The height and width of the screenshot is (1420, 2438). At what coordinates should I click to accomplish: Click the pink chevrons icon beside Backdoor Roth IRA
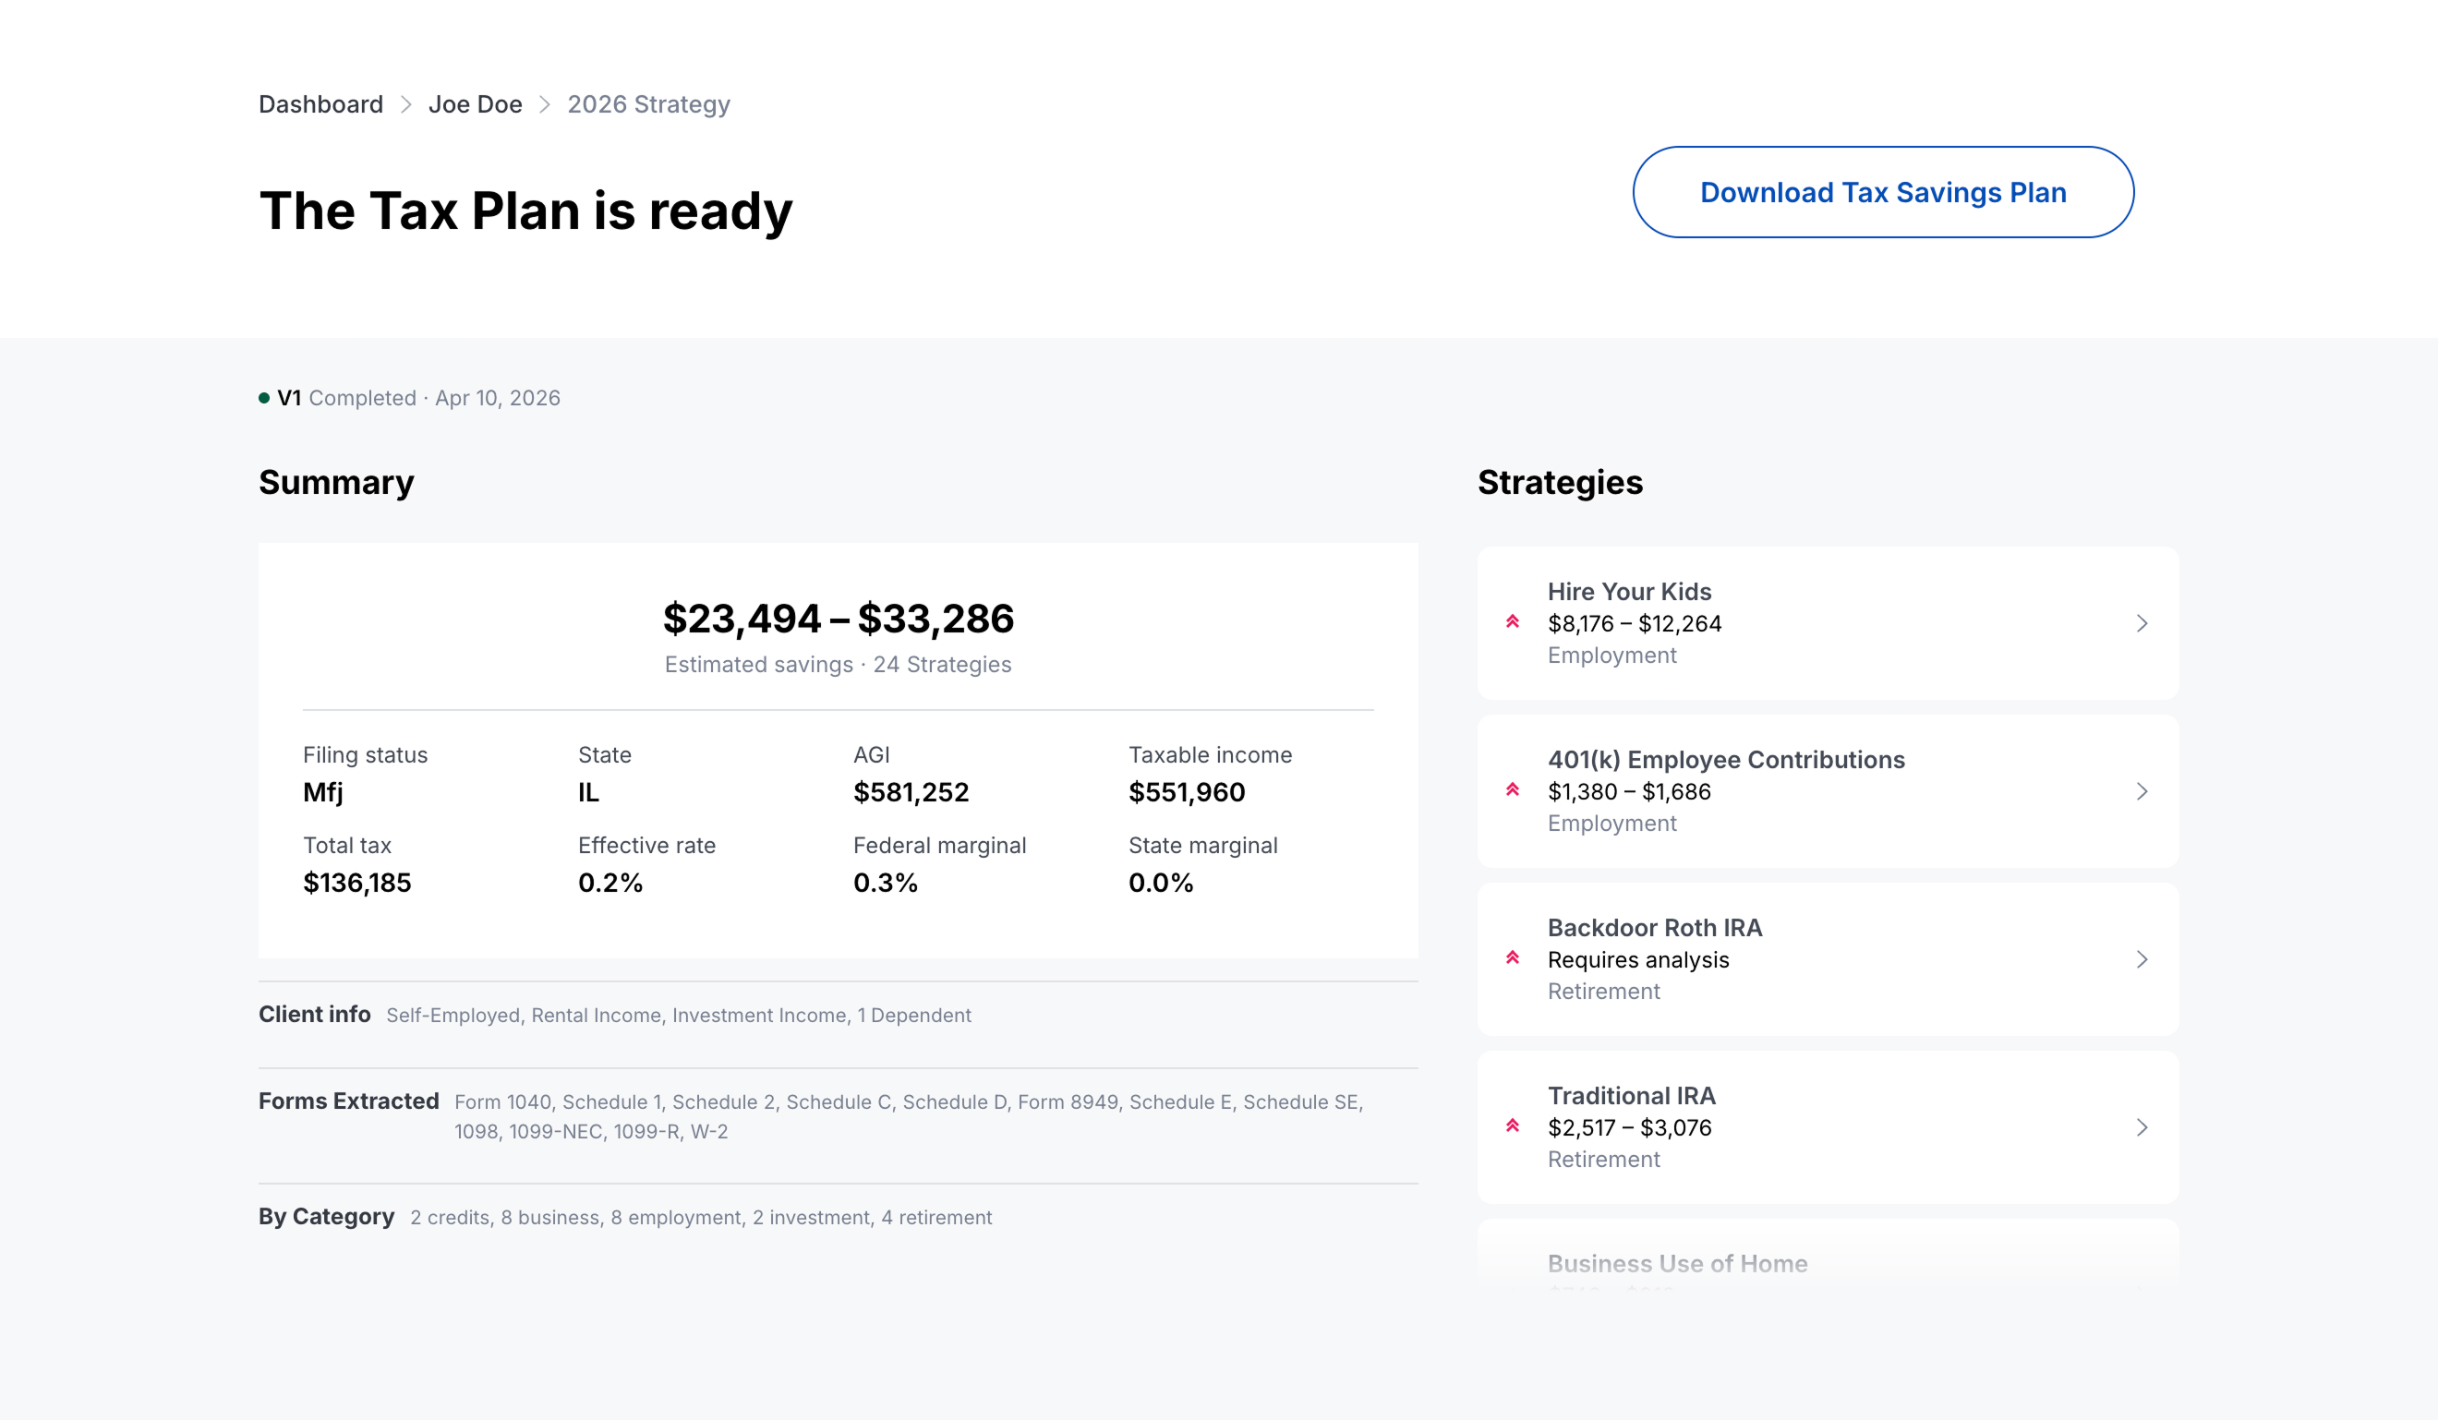pos(1513,957)
